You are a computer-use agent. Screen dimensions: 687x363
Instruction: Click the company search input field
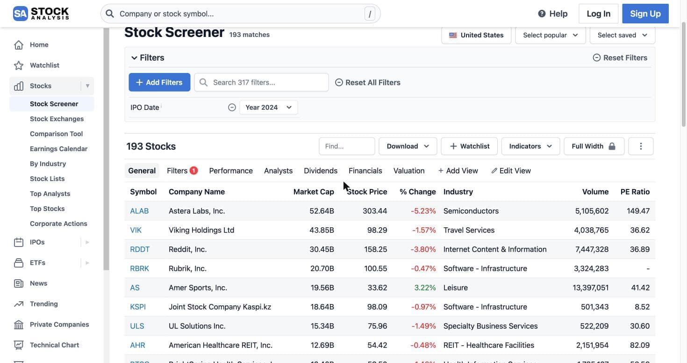241,14
